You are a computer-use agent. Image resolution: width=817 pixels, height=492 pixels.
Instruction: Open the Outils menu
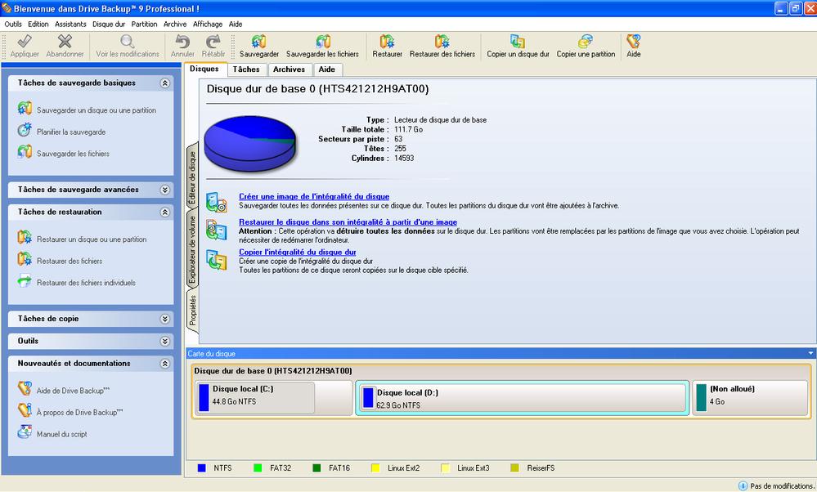point(13,24)
